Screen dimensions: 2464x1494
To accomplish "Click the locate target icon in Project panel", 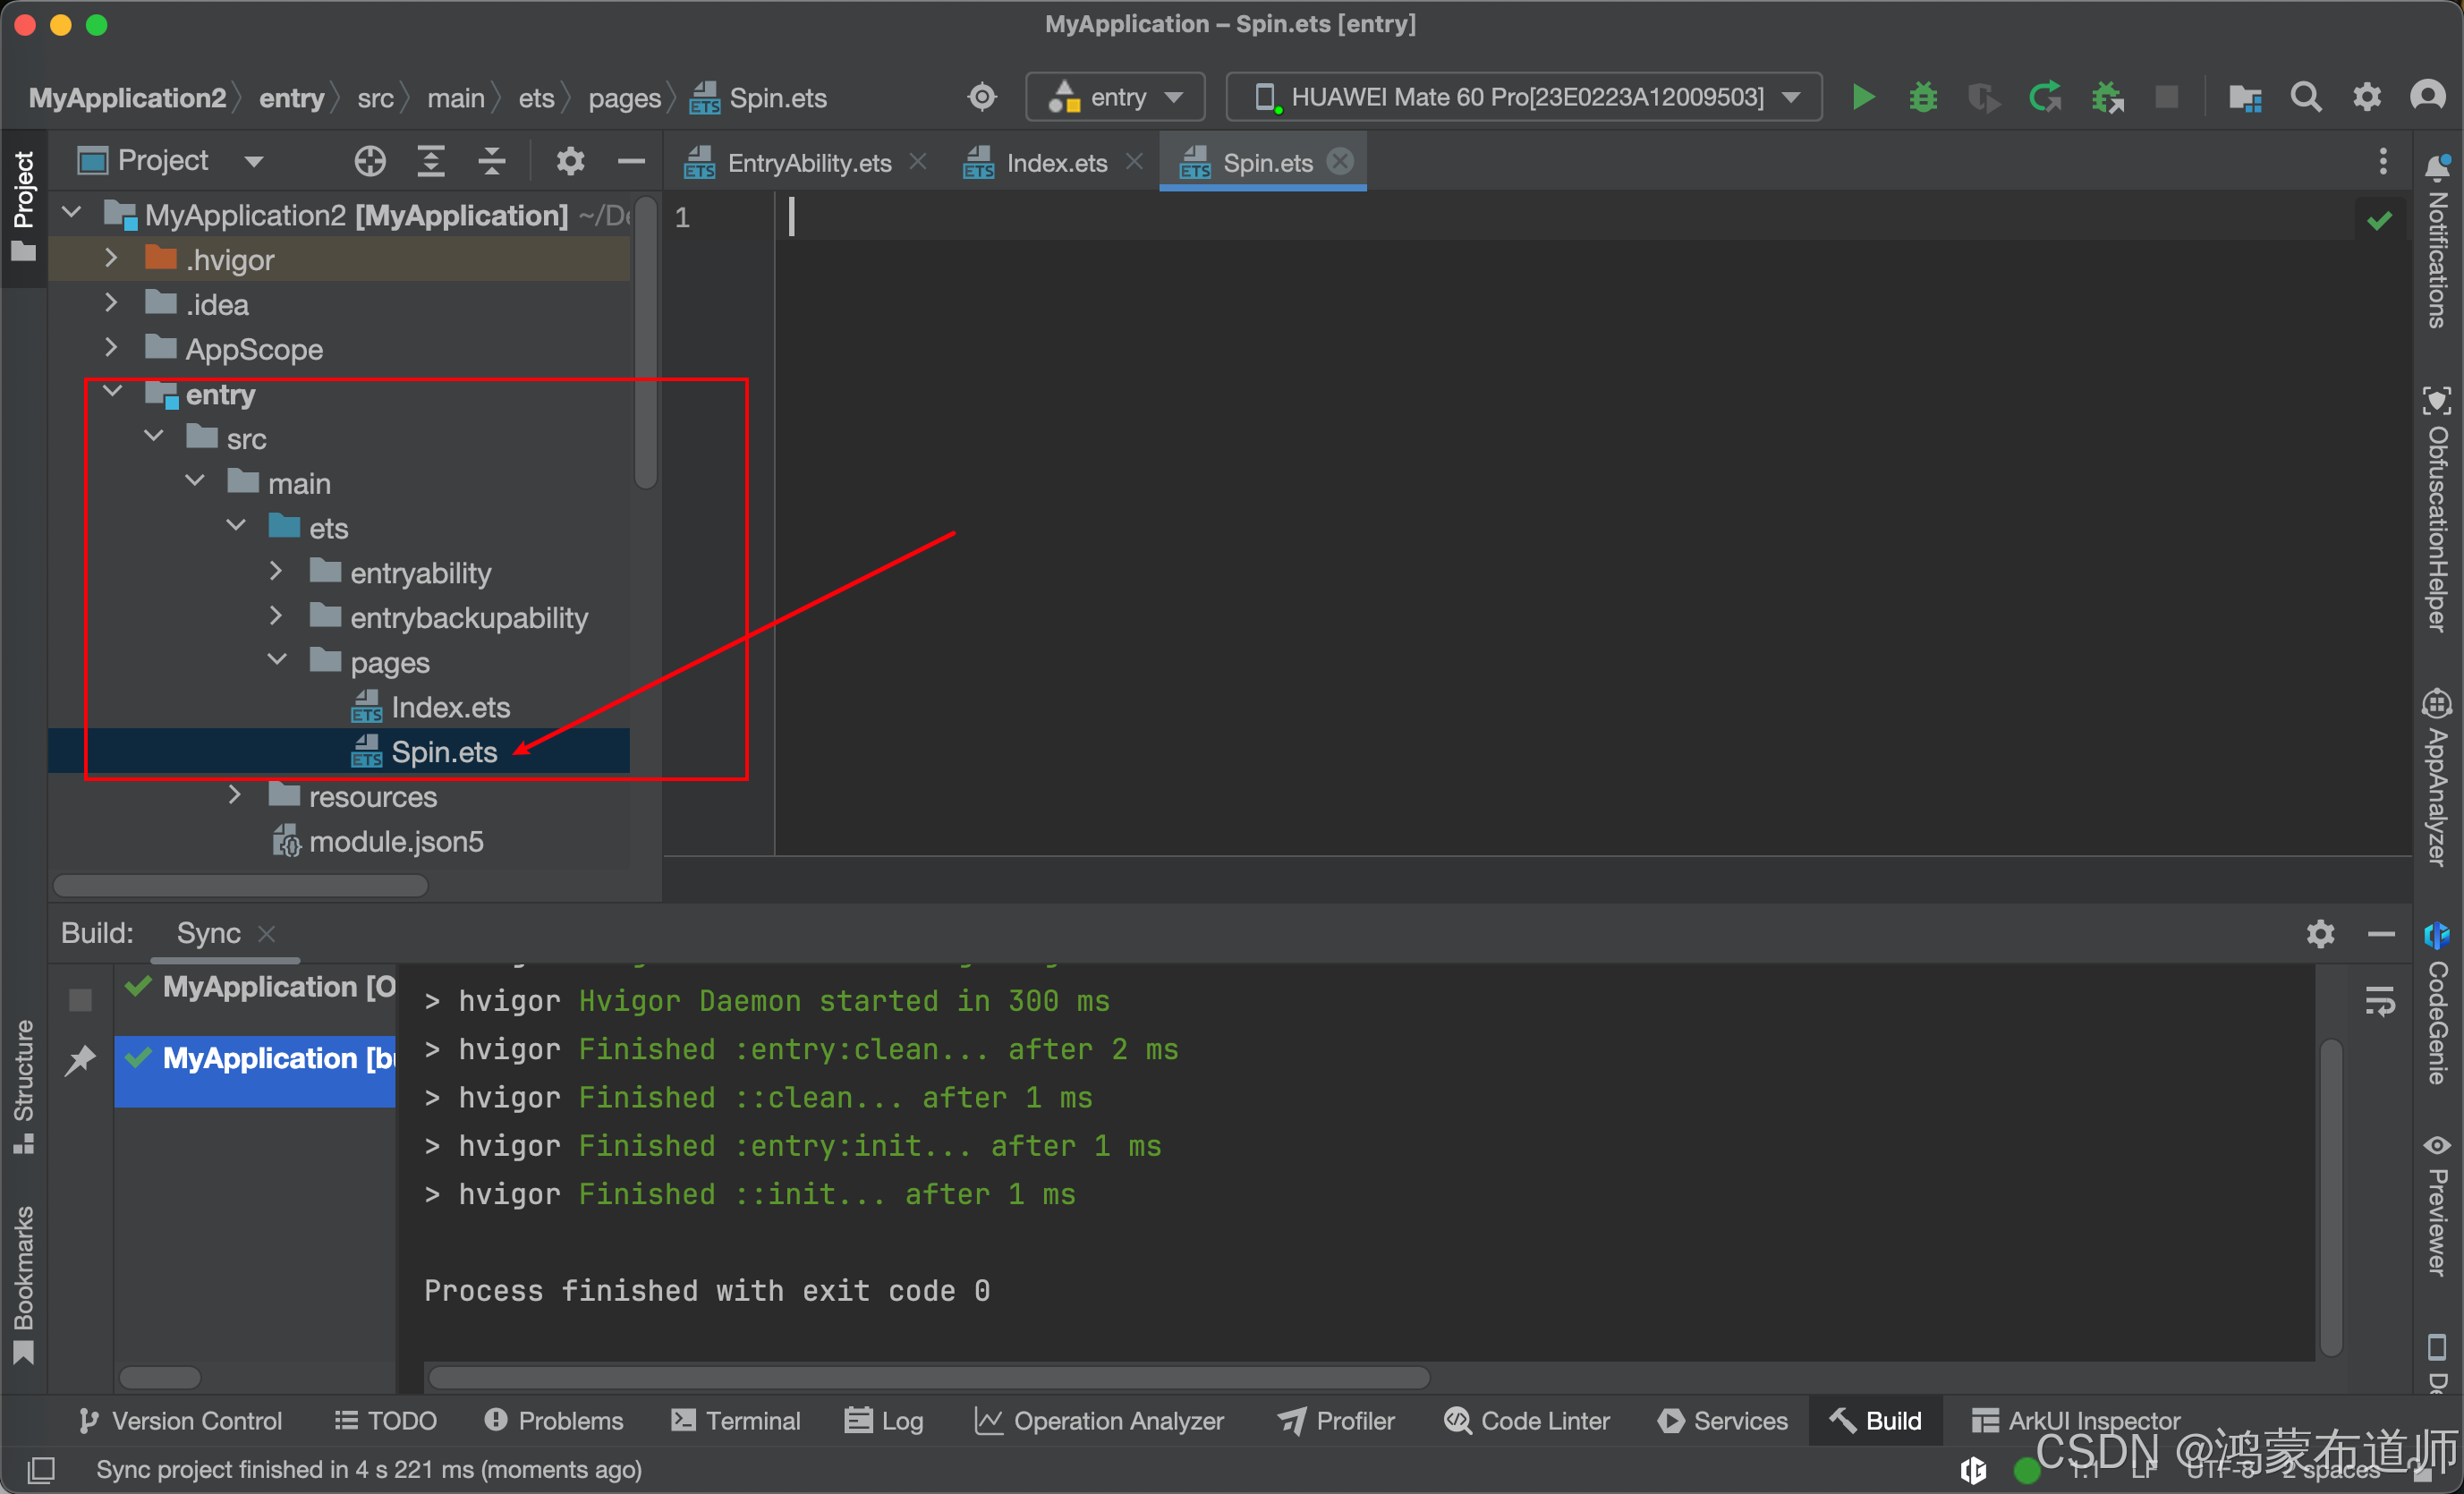I will pos(370,161).
